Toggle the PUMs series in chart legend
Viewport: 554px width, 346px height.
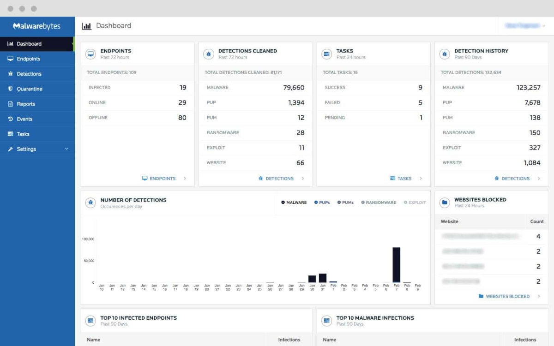345,202
